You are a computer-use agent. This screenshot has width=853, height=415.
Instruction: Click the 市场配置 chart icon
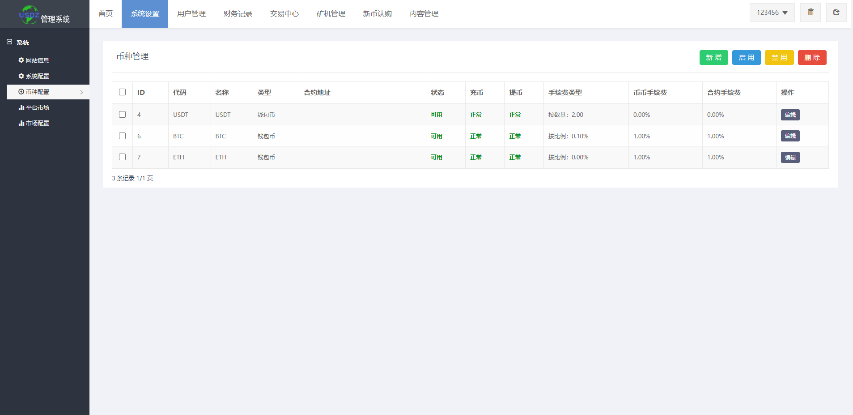[x=21, y=123]
